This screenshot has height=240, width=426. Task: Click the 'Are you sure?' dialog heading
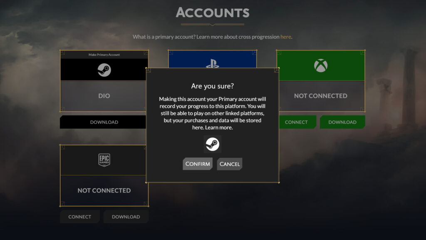click(213, 86)
